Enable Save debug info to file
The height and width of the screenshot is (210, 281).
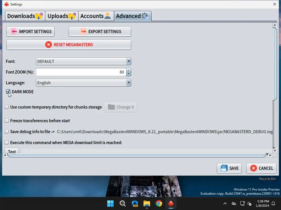pyautogui.click(x=7, y=132)
